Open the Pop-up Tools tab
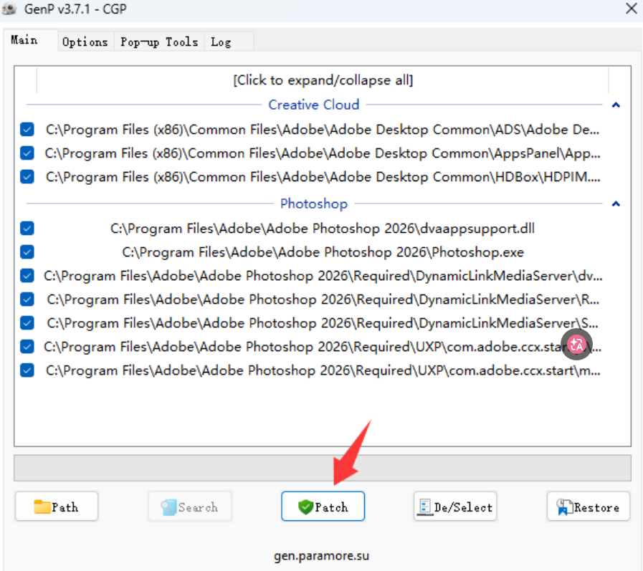The height and width of the screenshot is (571, 643). pyautogui.click(x=159, y=42)
